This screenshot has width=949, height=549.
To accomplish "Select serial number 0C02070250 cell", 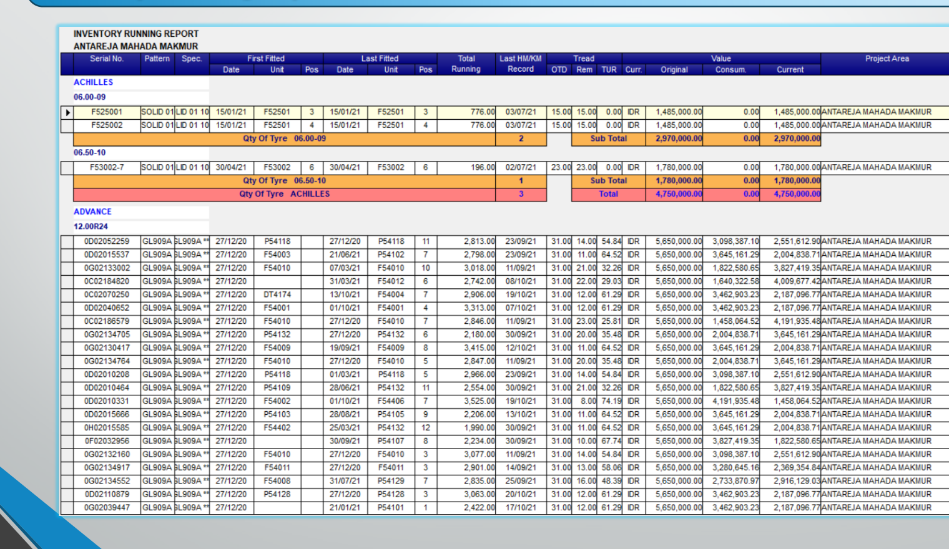I will click(107, 294).
